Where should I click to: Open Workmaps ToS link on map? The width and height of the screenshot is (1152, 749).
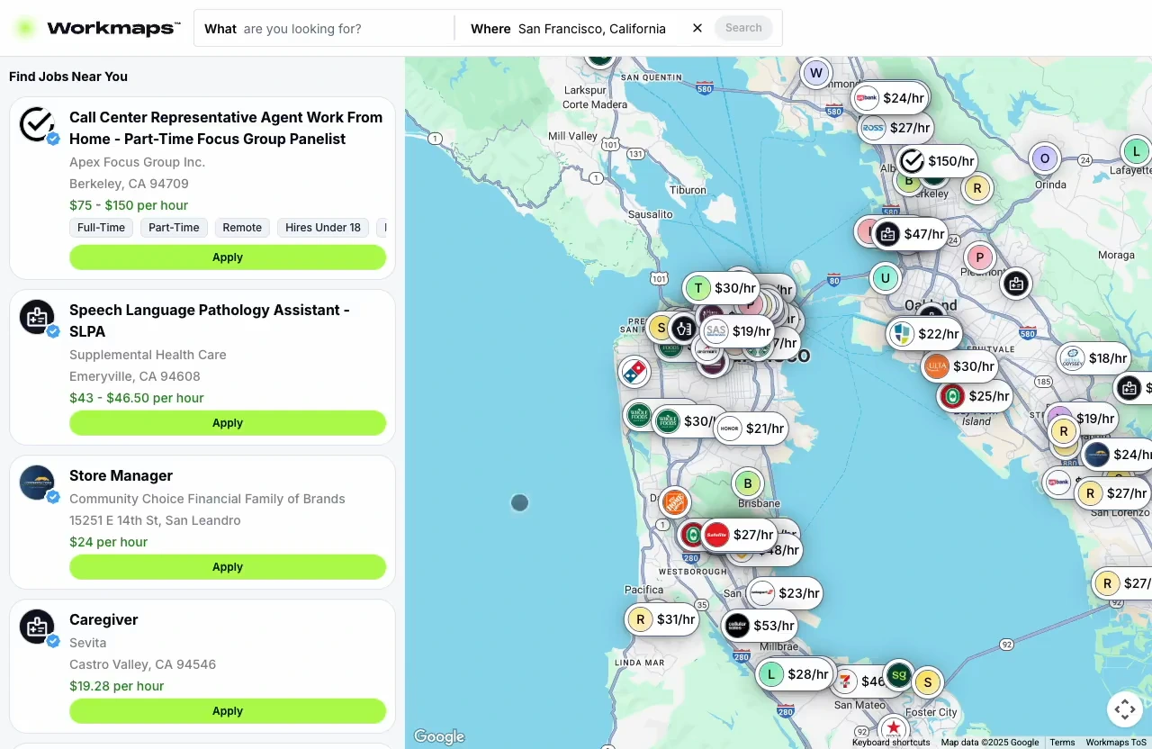[x=1115, y=743]
